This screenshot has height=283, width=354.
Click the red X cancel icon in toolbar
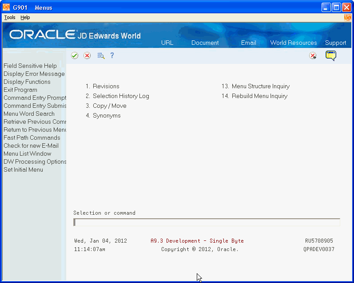(87, 55)
